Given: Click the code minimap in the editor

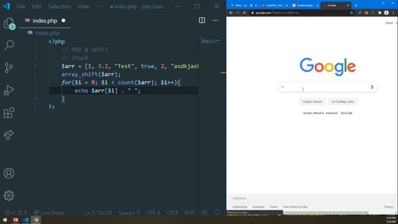Looking at the screenshot, I should coord(210,42).
